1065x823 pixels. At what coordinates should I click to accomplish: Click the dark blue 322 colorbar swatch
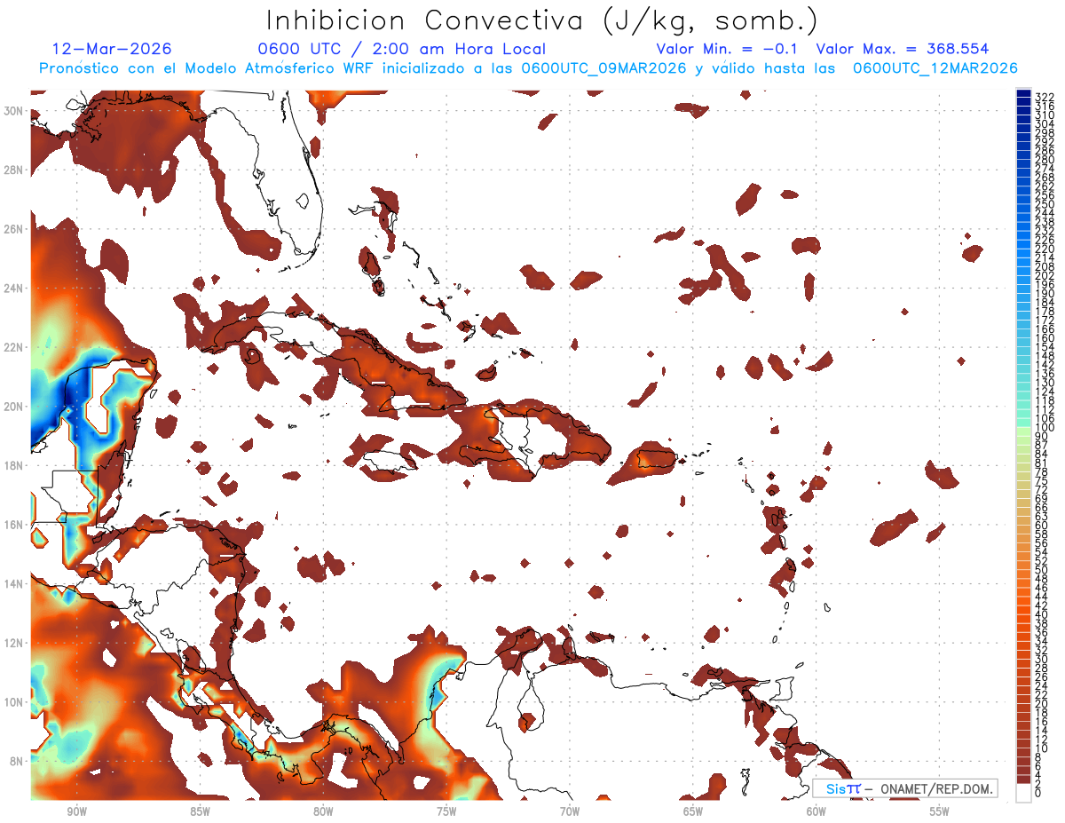(1023, 94)
